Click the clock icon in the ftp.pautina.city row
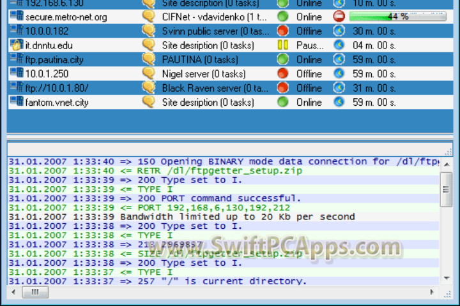The width and height of the screenshot is (460, 306). coord(339,59)
